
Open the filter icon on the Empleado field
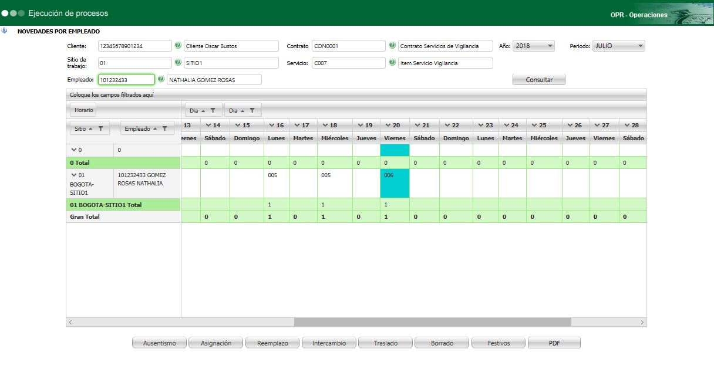(x=164, y=128)
